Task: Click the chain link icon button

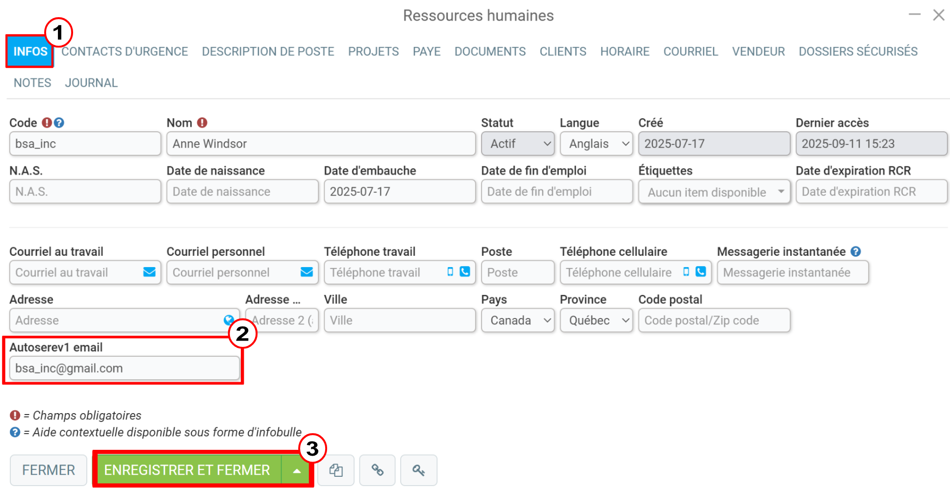Action: coord(377,470)
